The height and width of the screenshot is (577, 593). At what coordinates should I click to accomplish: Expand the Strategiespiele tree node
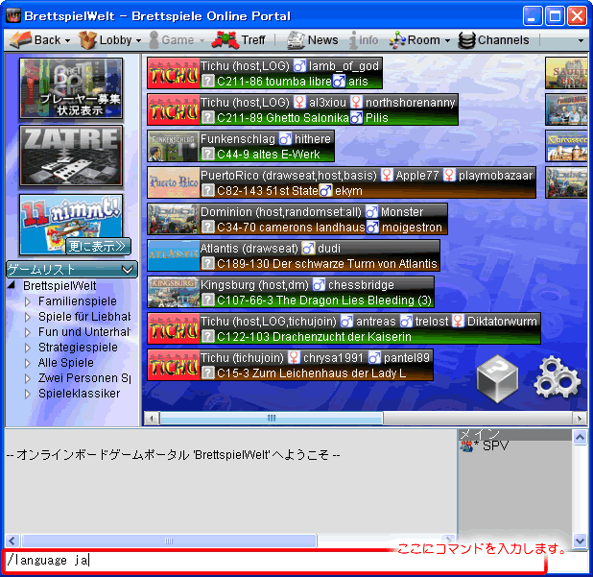[27, 348]
